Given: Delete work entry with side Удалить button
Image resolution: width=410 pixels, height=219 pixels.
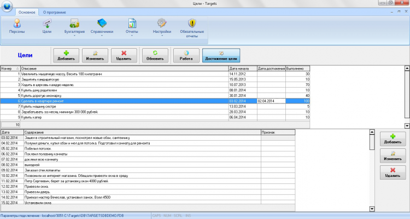Looking at the screenshot, I should tap(393, 172).
